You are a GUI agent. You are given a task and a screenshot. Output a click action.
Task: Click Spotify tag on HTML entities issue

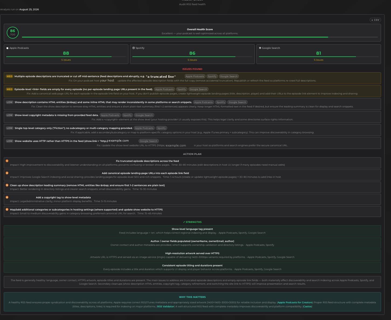pos(221,102)
